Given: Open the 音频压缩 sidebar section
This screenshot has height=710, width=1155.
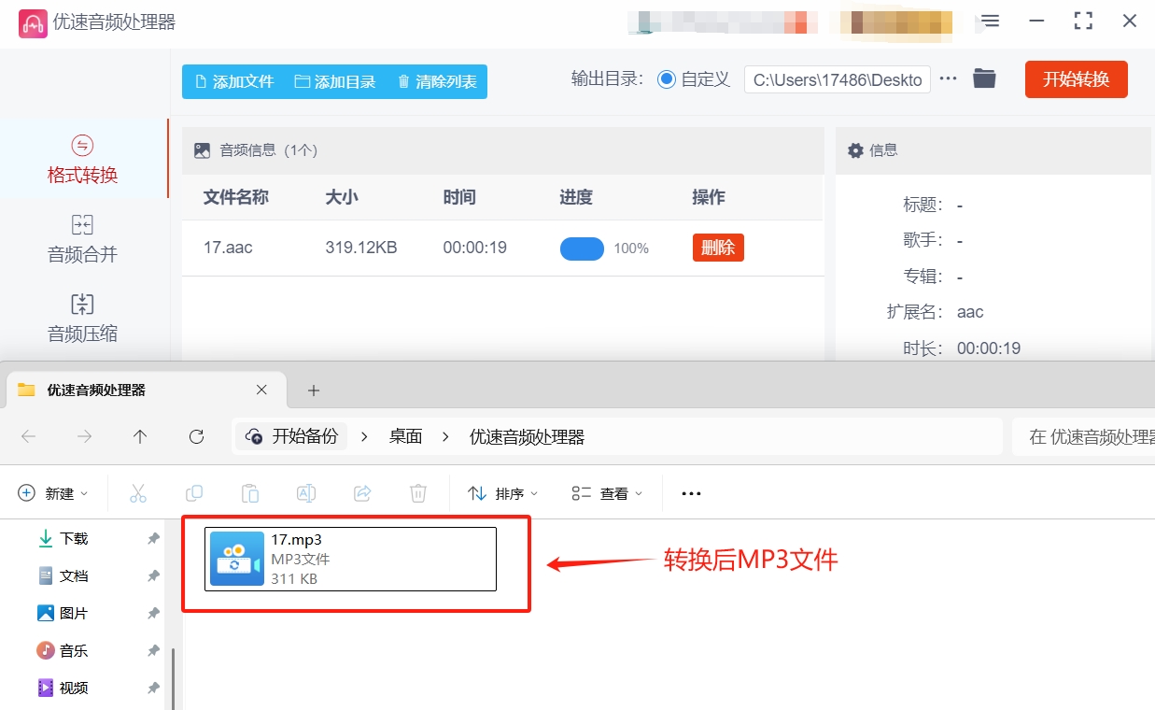Looking at the screenshot, I should click(x=83, y=318).
